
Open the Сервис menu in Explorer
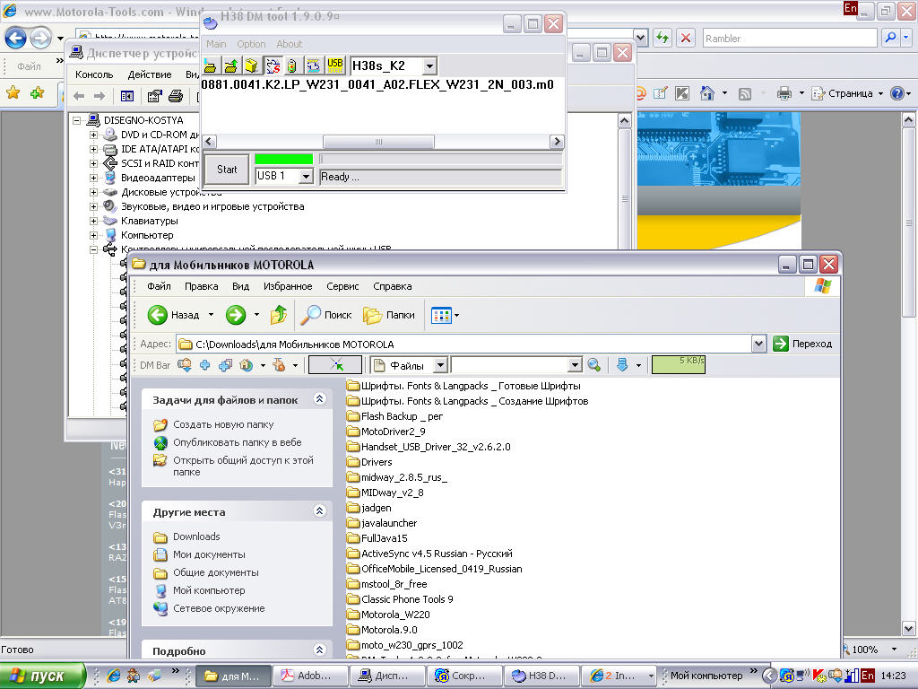pos(342,286)
